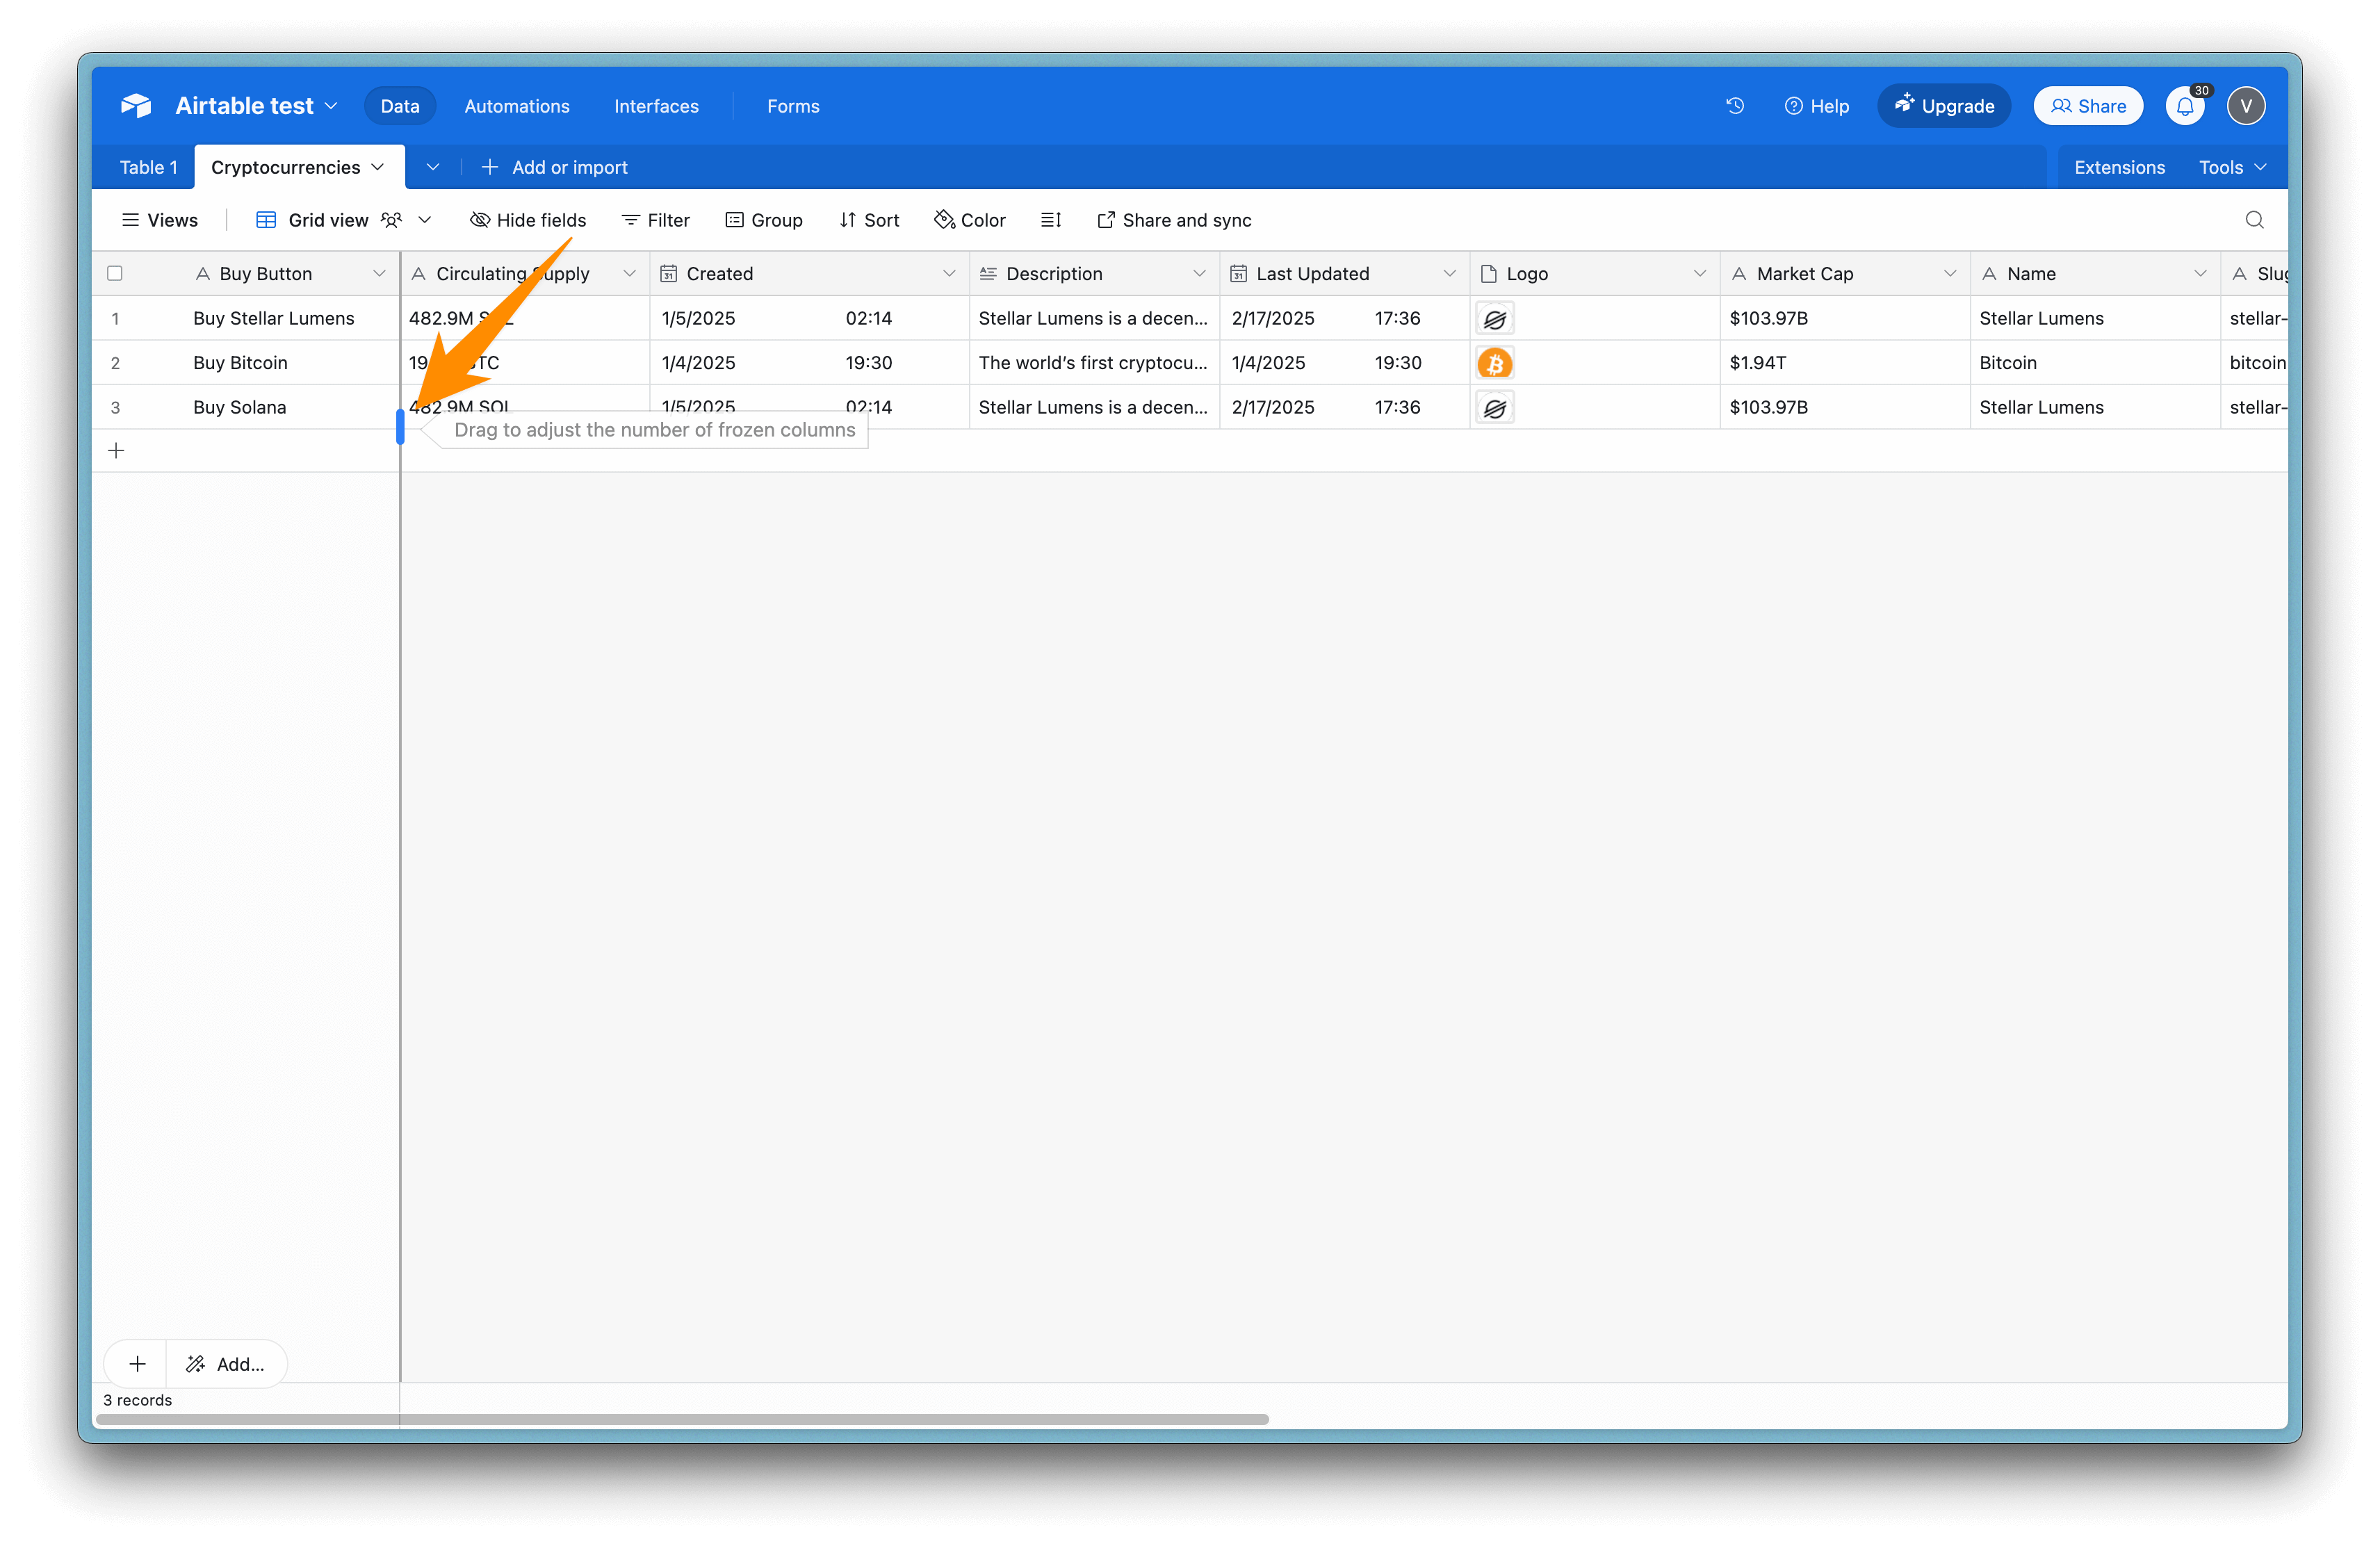Select the Bitcoin name cell

2095,363
